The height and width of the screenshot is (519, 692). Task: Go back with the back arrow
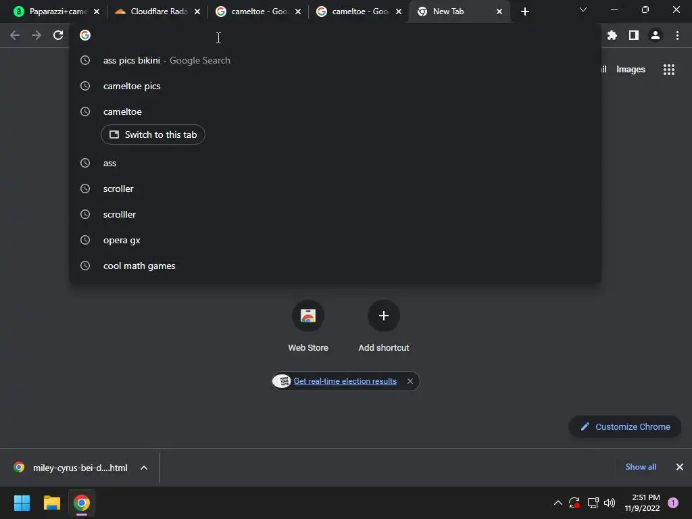click(x=15, y=35)
